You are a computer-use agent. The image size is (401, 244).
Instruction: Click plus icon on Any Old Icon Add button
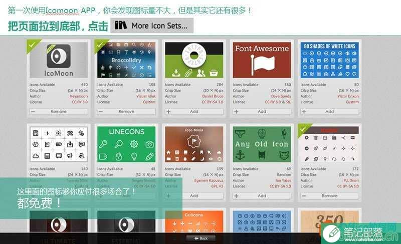click(236, 196)
